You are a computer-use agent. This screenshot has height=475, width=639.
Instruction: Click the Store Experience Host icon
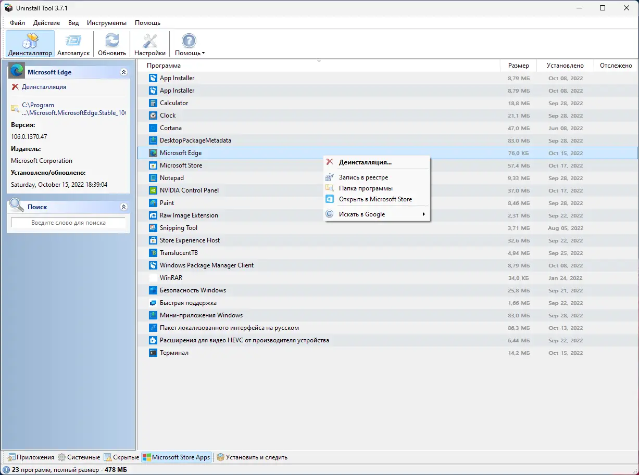153,240
